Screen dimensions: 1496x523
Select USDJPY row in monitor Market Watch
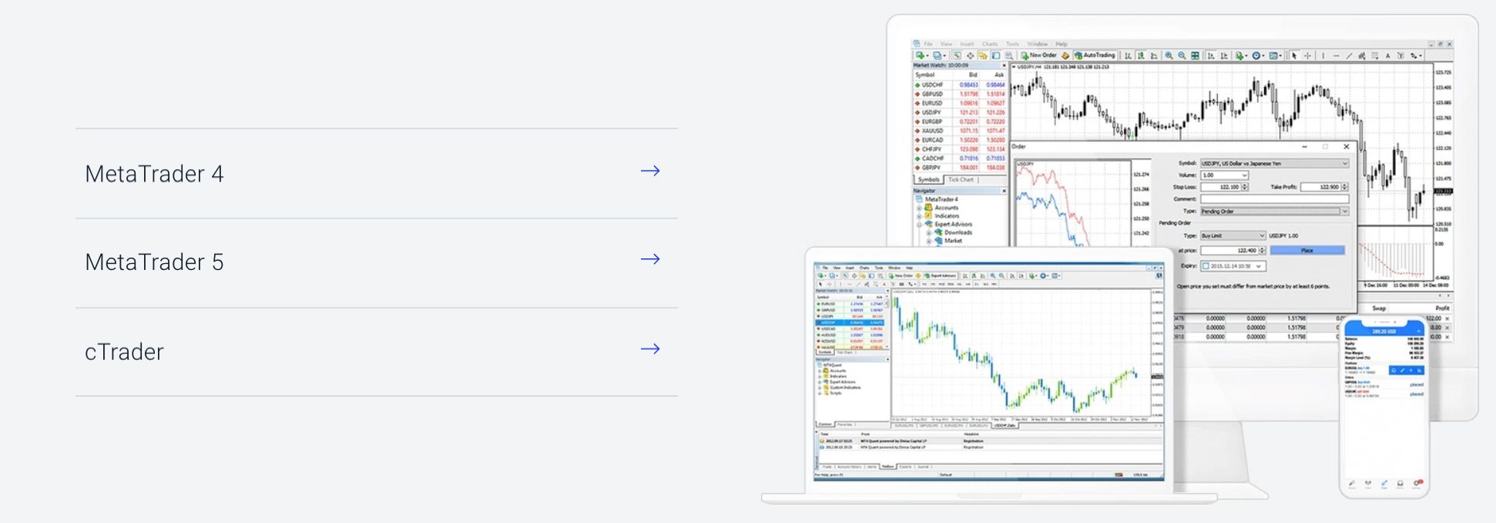960,112
